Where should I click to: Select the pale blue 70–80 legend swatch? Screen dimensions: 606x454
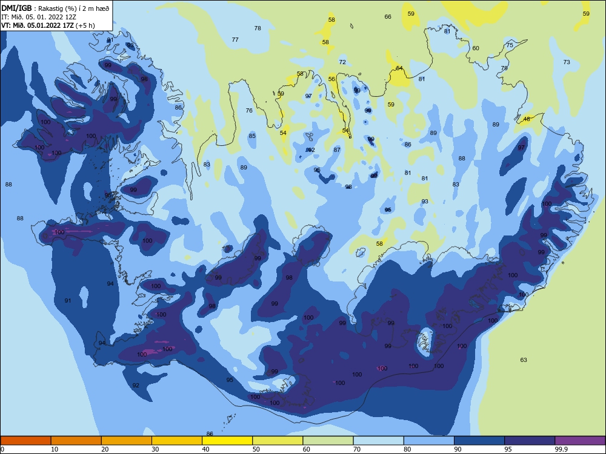pos(378,441)
